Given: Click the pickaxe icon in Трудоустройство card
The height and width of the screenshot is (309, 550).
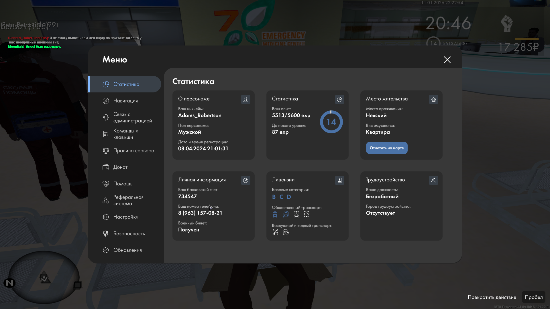Looking at the screenshot, I should pyautogui.click(x=433, y=181).
